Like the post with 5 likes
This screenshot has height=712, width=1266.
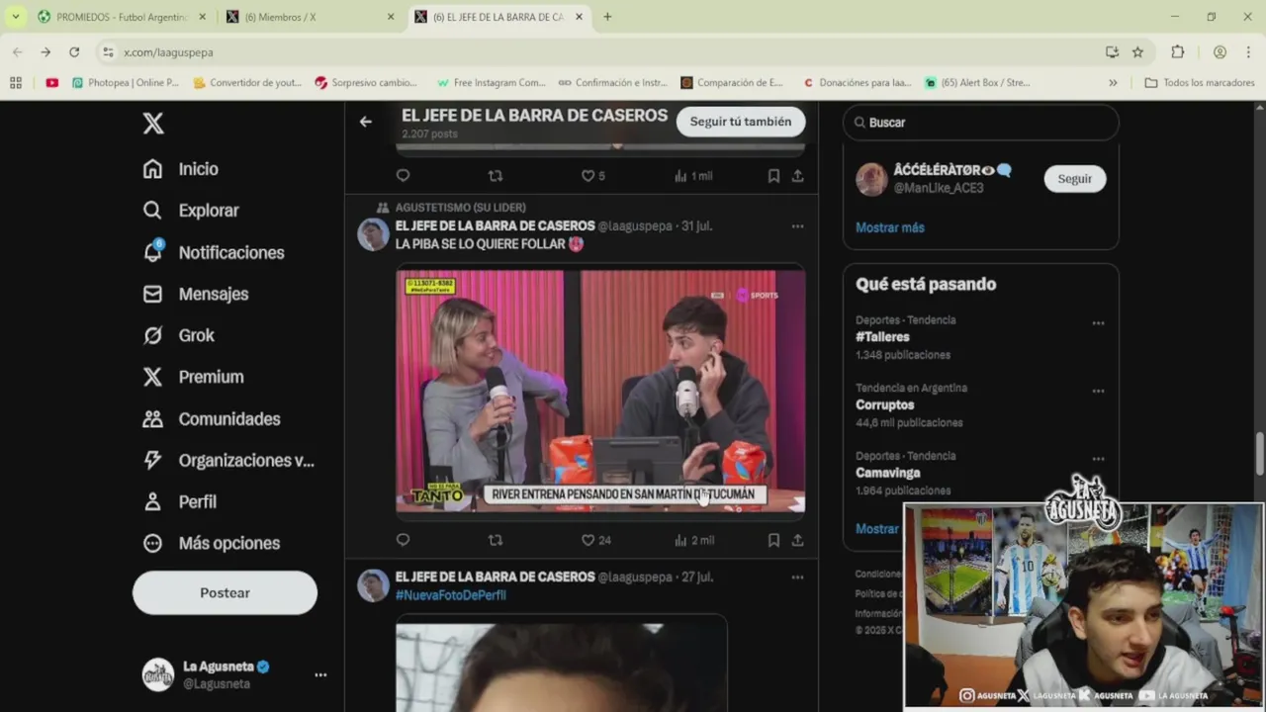point(592,176)
